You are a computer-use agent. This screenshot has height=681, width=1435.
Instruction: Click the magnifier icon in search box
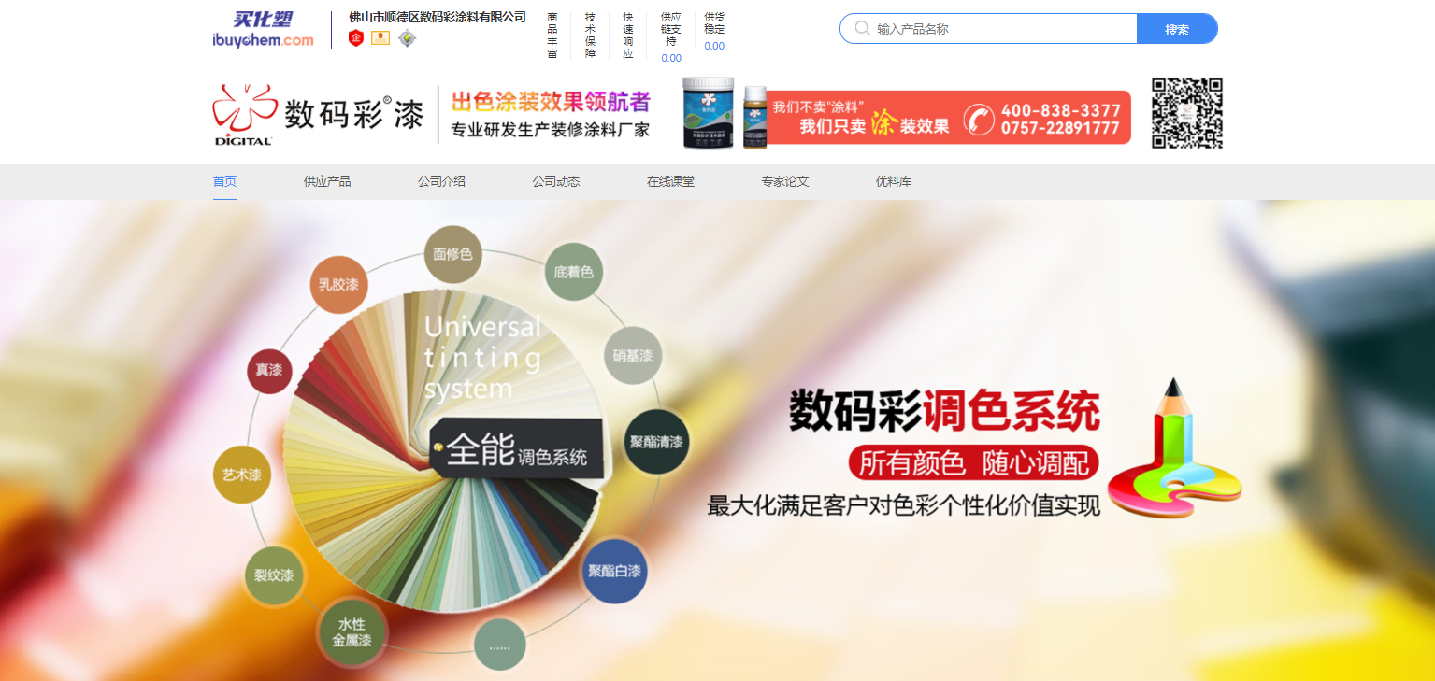(x=862, y=29)
